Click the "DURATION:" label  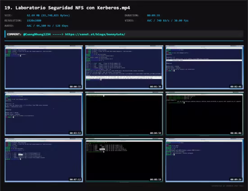pyautogui.click(x=132, y=15)
